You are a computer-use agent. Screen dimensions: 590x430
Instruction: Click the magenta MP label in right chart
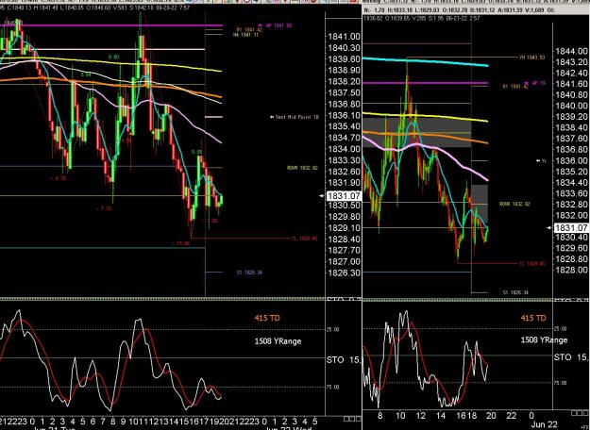click(536, 83)
